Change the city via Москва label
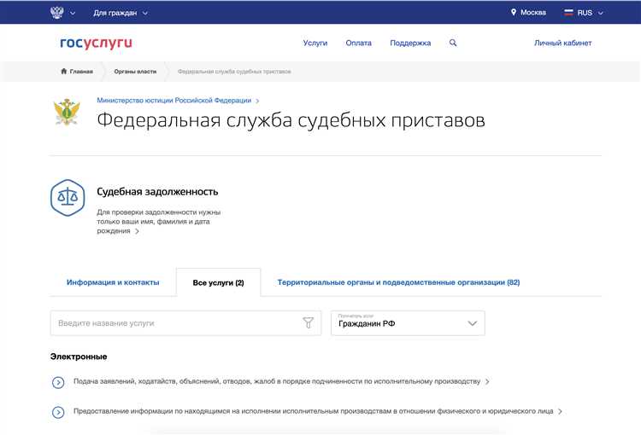 (533, 13)
